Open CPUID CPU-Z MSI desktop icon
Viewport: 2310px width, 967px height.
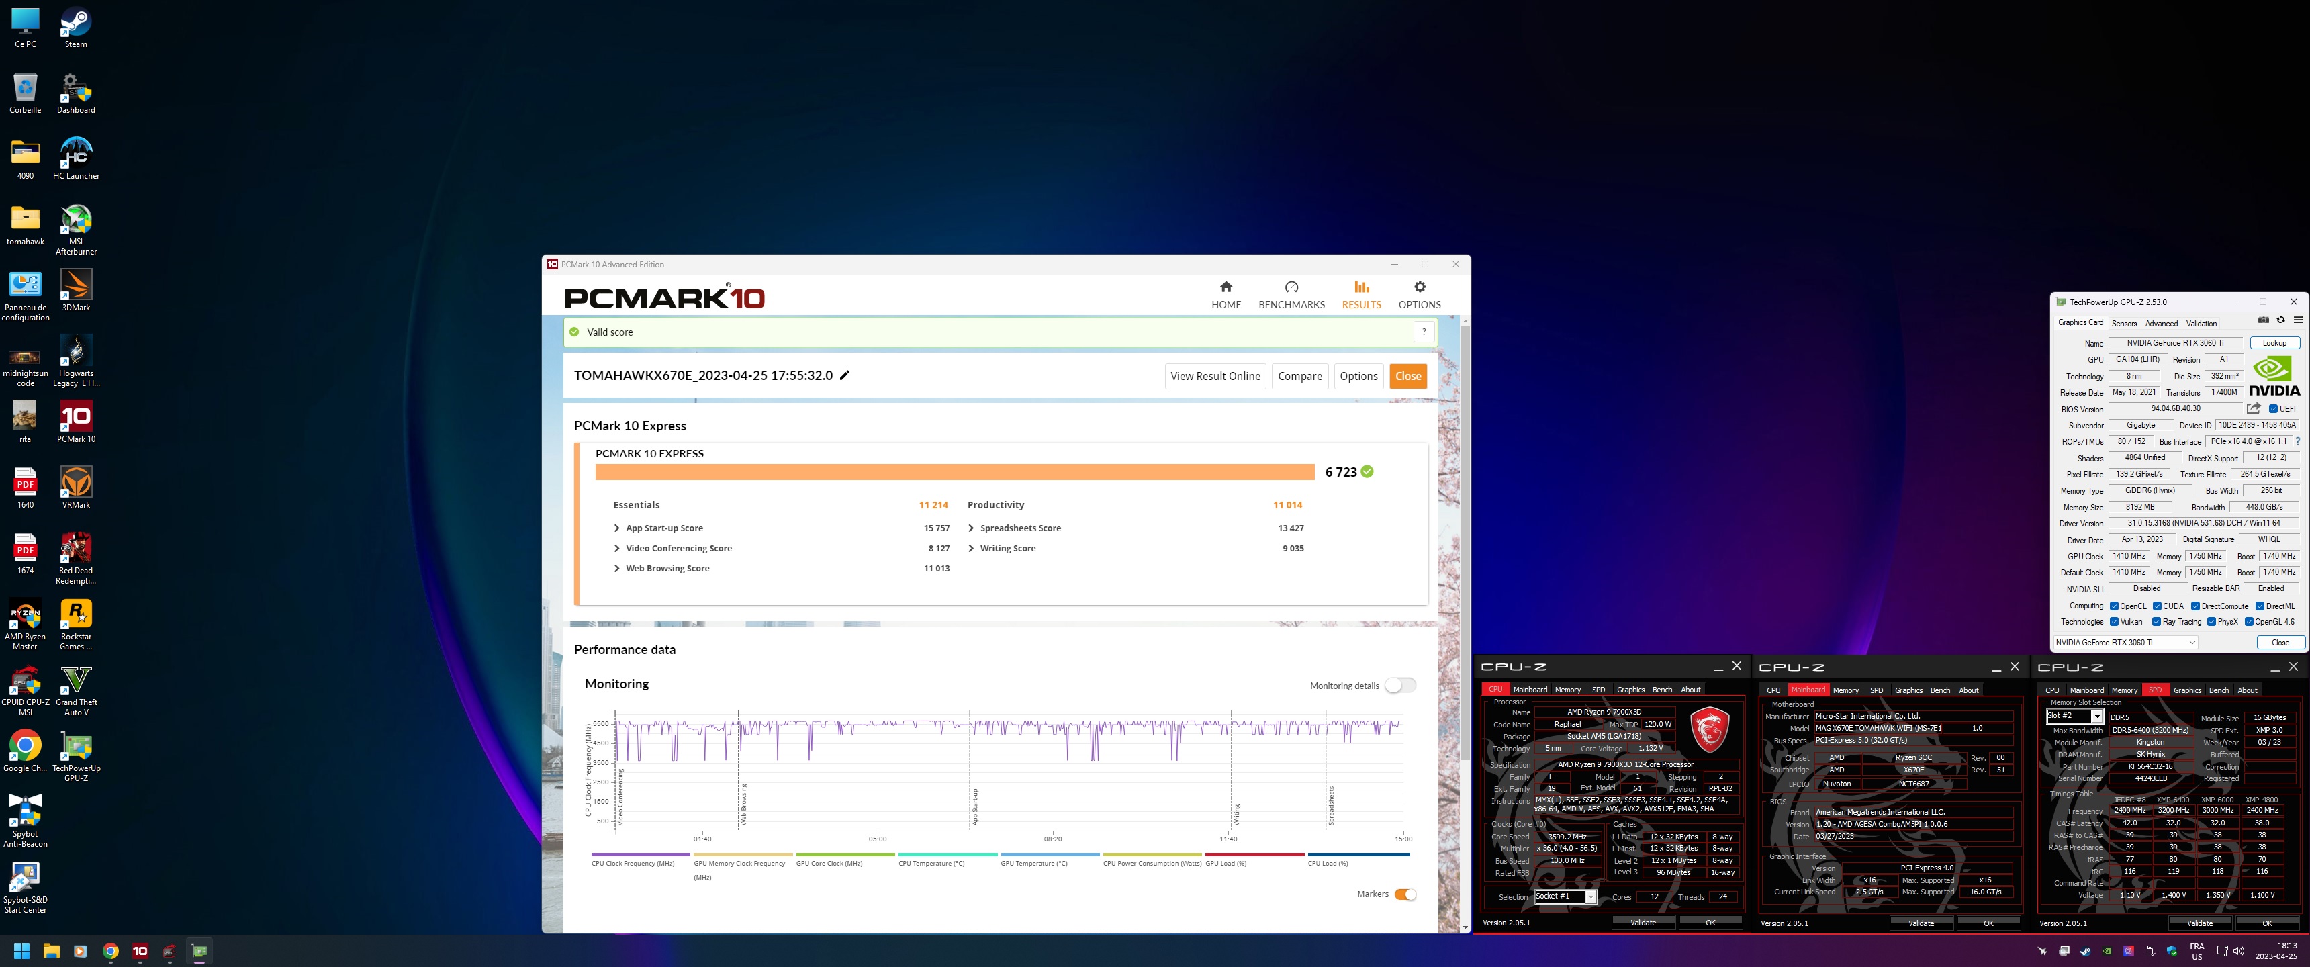(25, 691)
